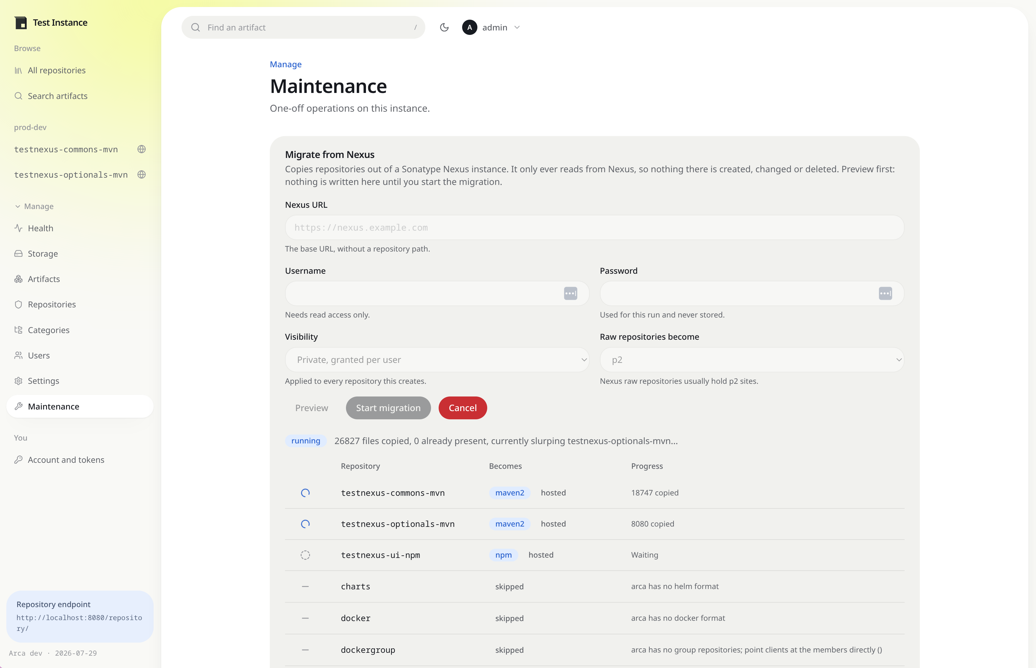
Task: Click the '8080 copied' progress text
Action: [x=652, y=524]
